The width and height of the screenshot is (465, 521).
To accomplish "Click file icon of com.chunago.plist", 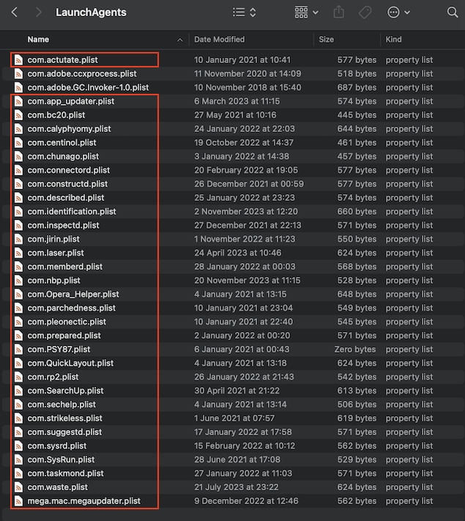I will (x=18, y=157).
